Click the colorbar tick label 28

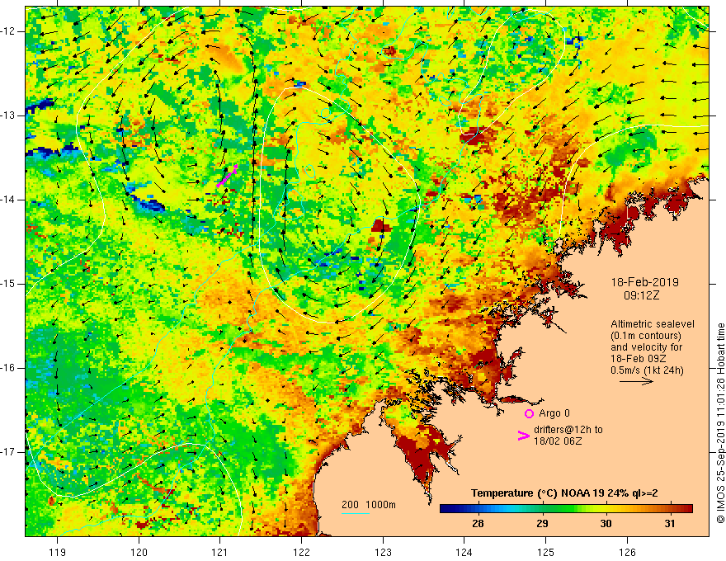click(x=478, y=524)
